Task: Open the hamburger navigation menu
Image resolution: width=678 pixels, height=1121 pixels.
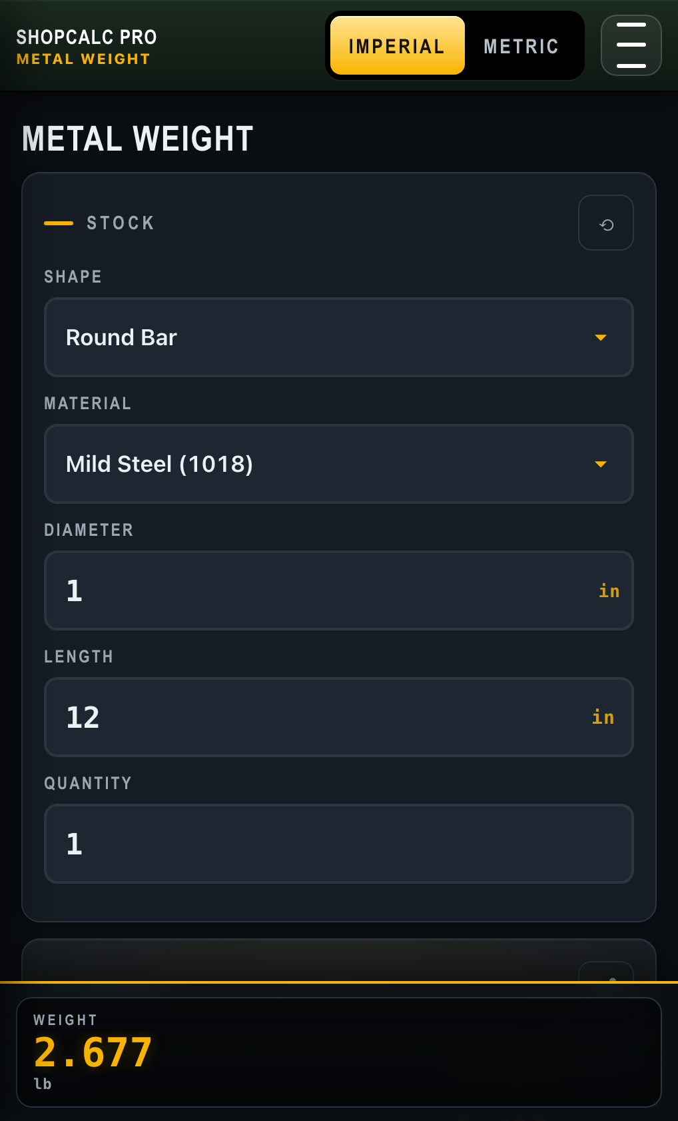Action: pos(630,45)
